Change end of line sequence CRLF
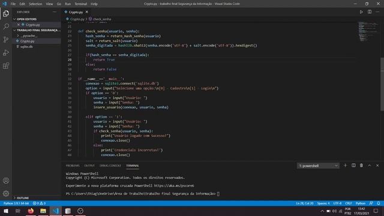 point(349,203)
